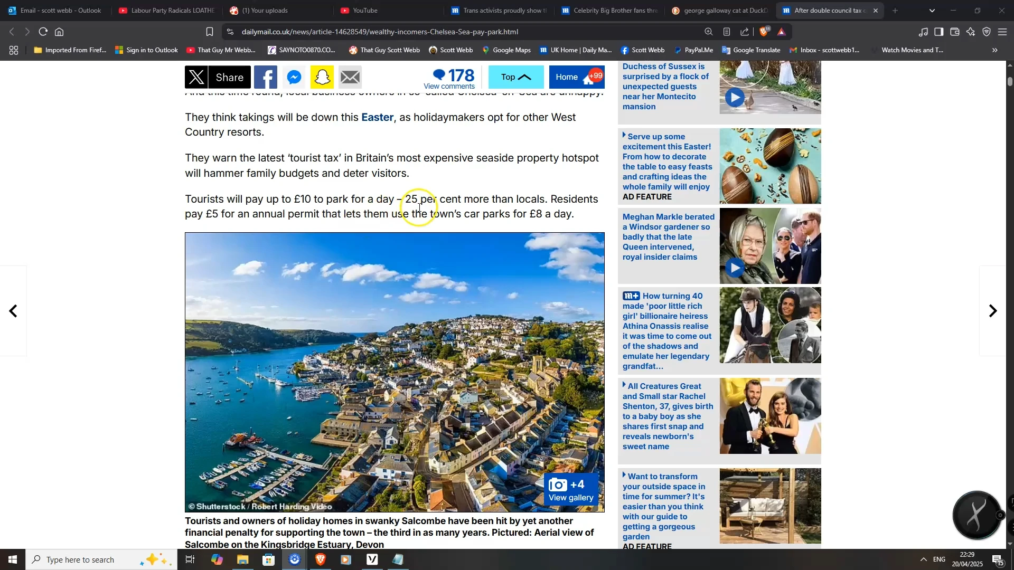Image resolution: width=1014 pixels, height=570 pixels.
Task: Bookmark this page icon
Action: pyautogui.click(x=210, y=32)
